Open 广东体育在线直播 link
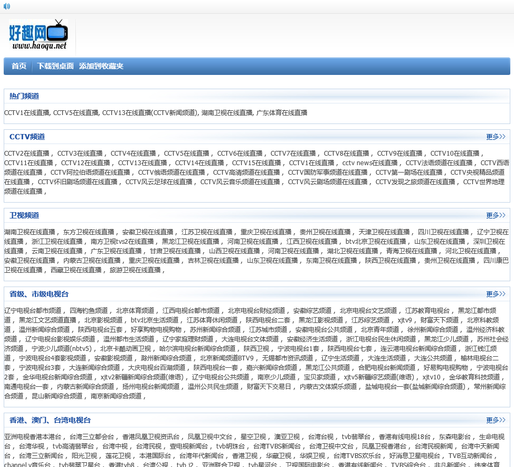Image resolution: width=514 pixels, height=467 pixels. point(282,113)
